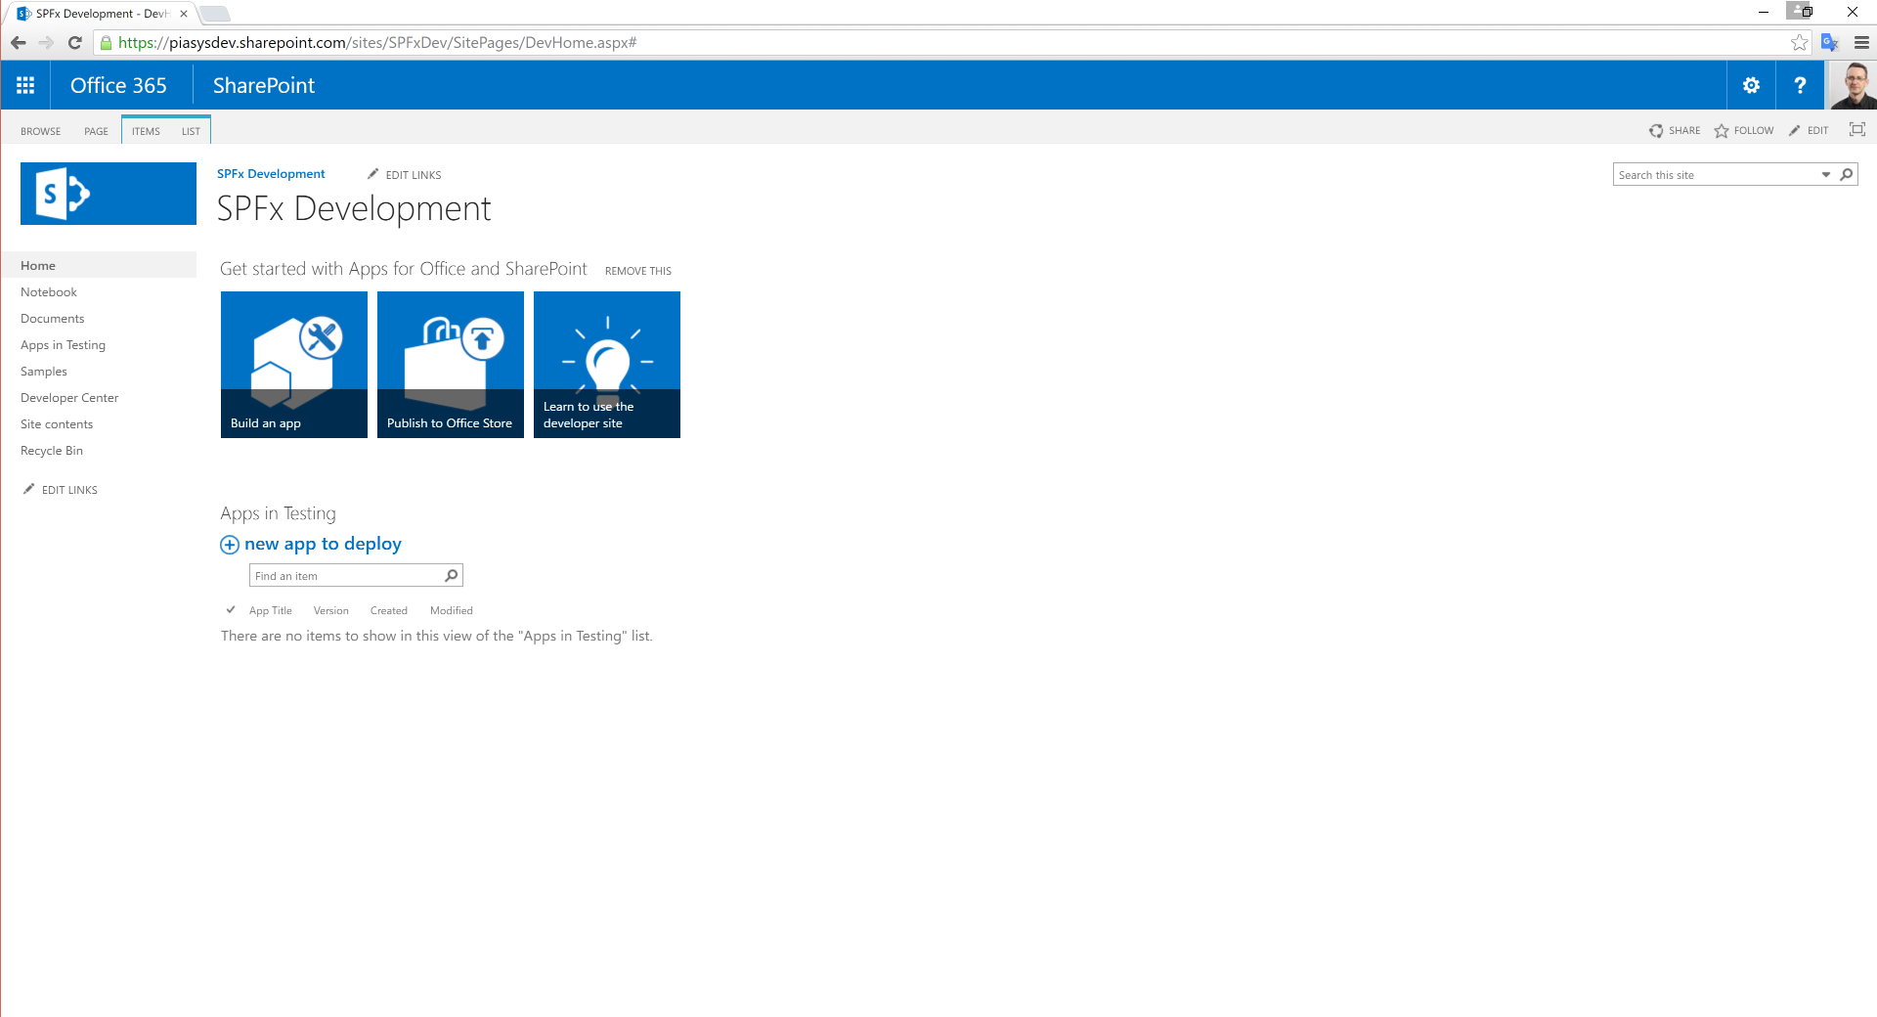Expand the search scope dropdown arrow
This screenshot has width=1877, height=1017.
point(1825,174)
